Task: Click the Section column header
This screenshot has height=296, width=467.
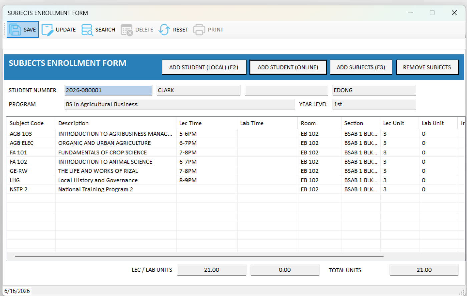Action: pos(361,123)
